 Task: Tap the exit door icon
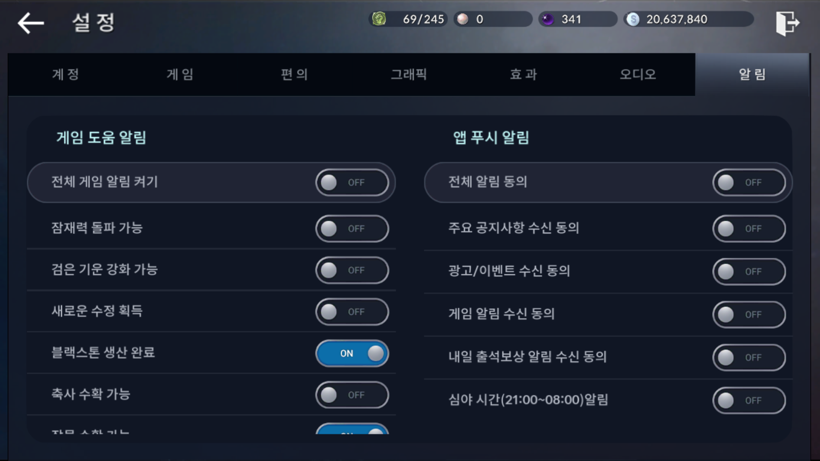787,23
